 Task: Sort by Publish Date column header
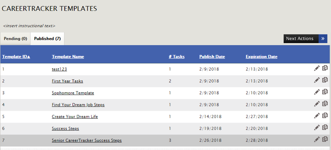(212, 57)
